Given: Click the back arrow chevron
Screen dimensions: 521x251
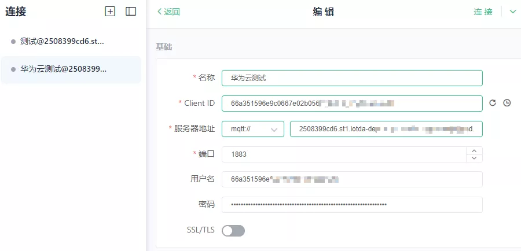Looking at the screenshot, I should [160, 12].
